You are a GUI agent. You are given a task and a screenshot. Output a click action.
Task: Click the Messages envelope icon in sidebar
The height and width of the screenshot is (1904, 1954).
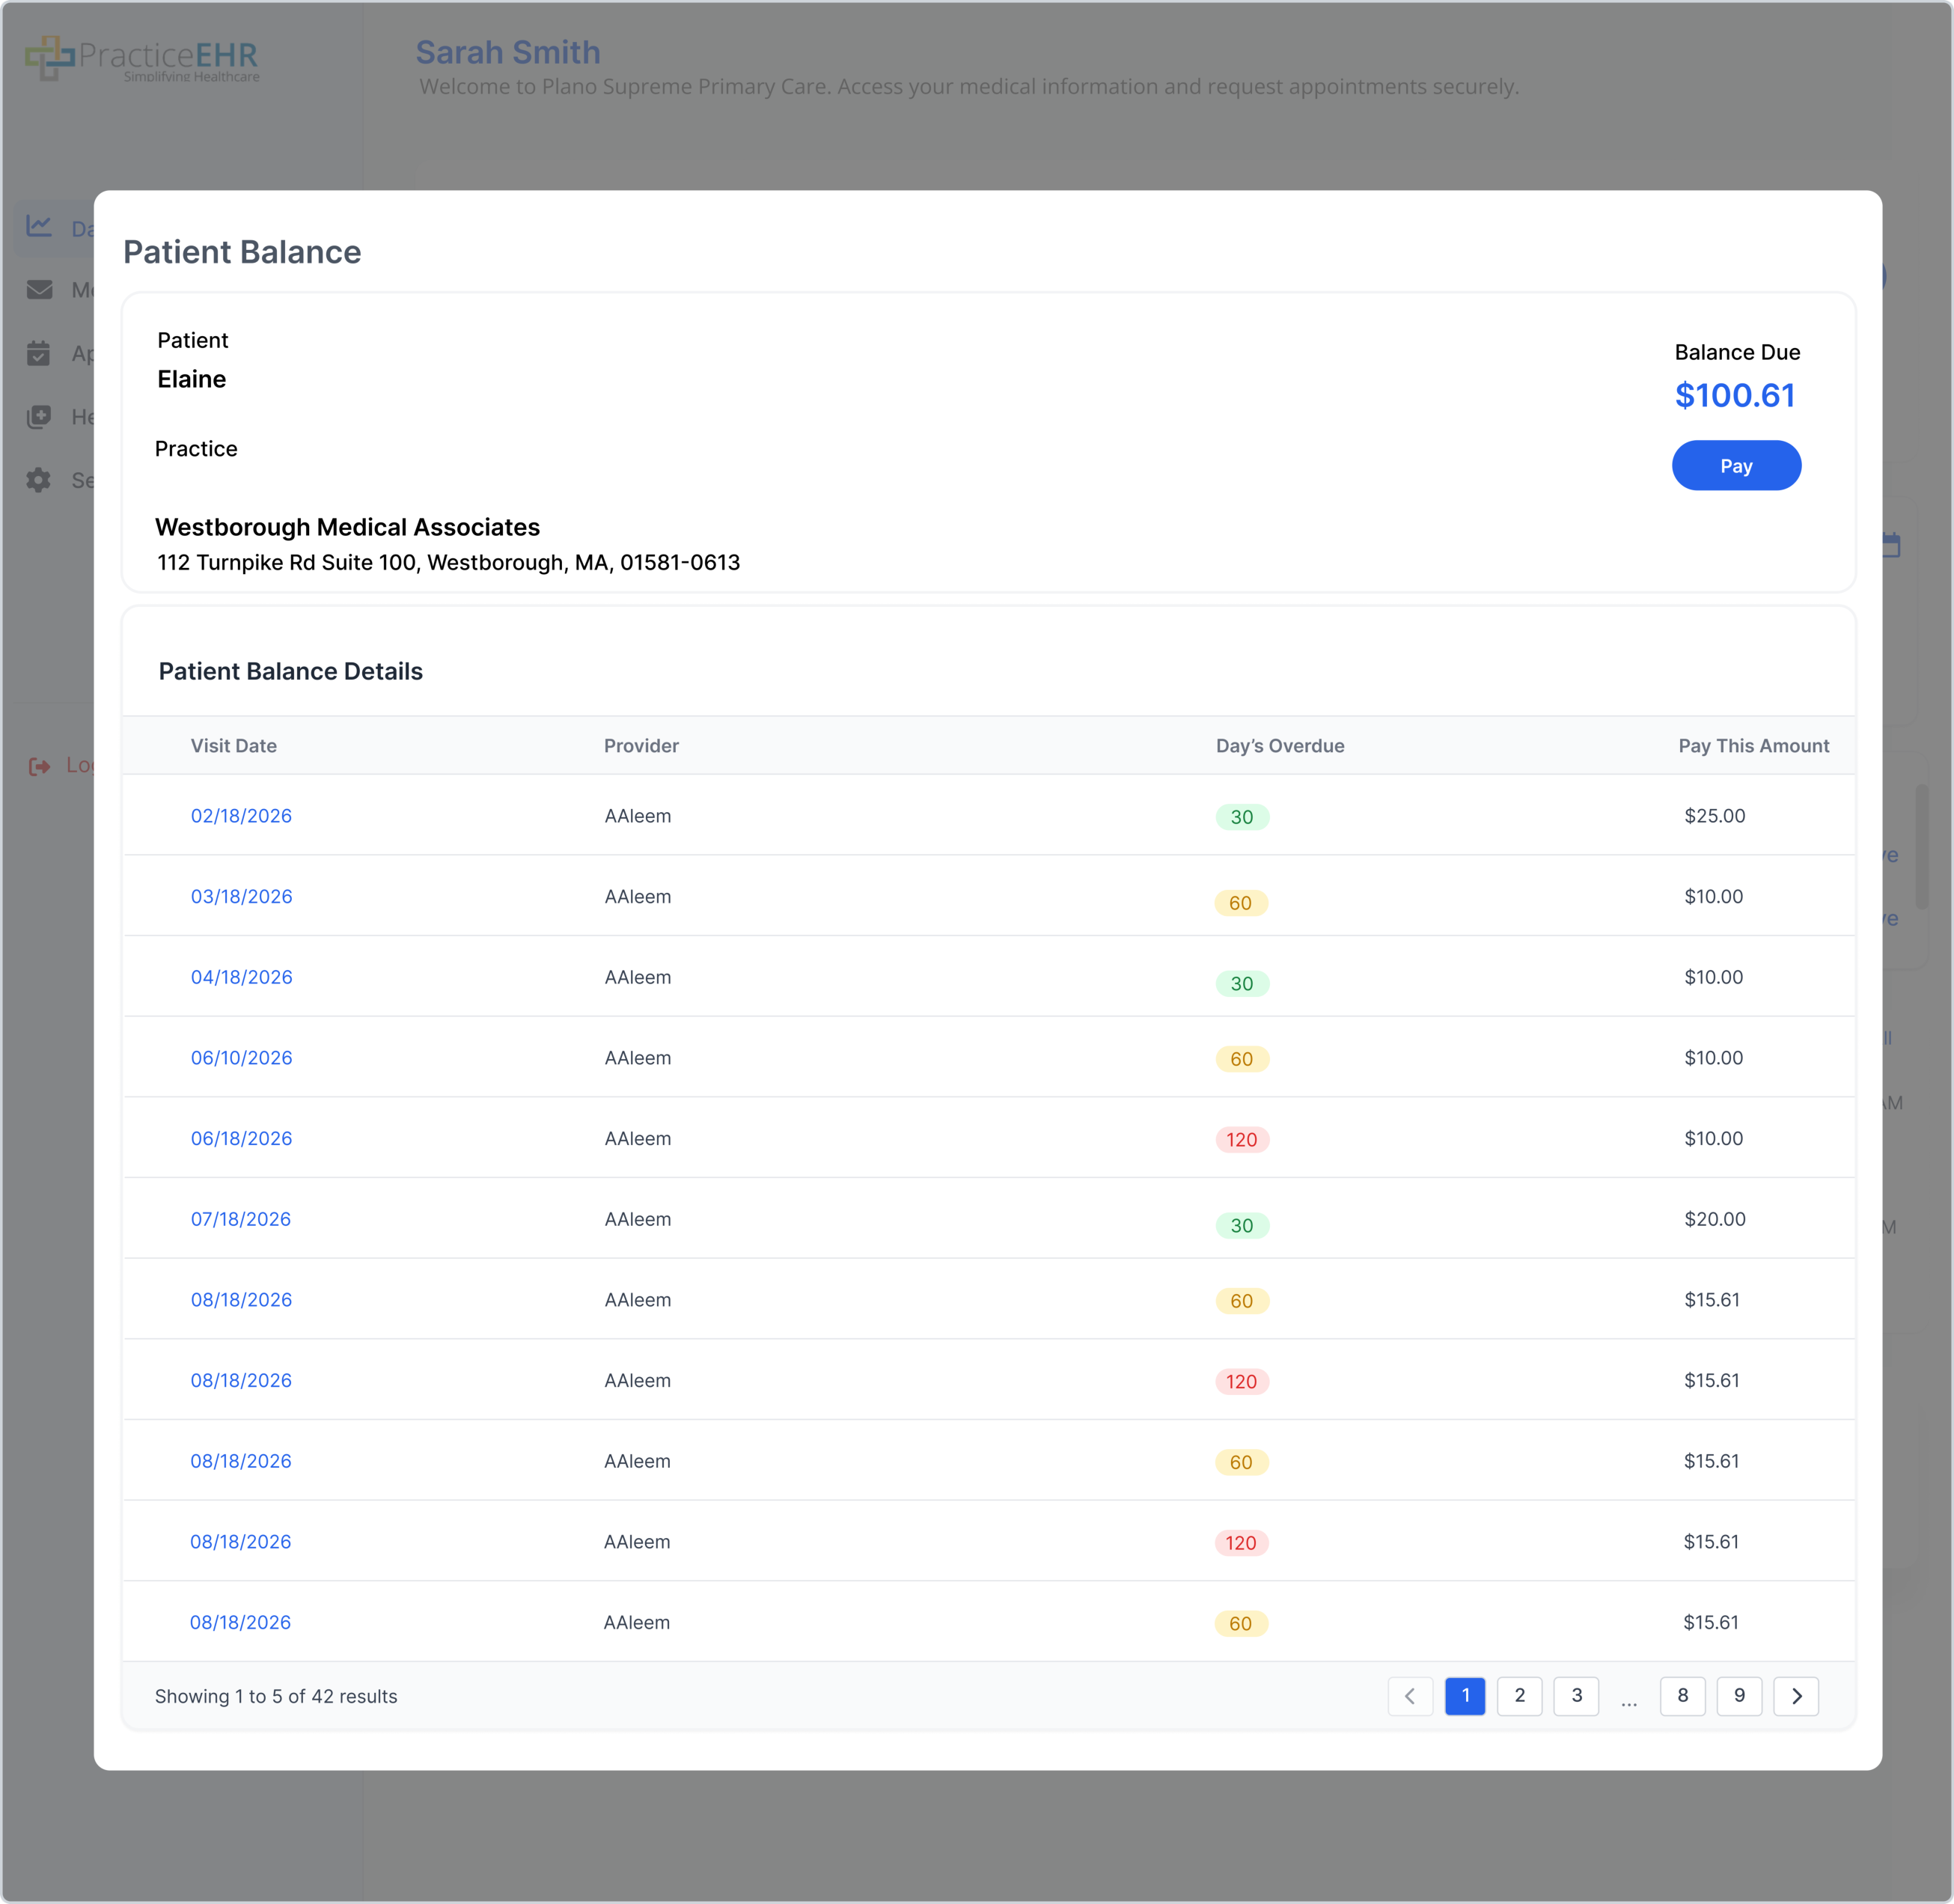(x=39, y=290)
